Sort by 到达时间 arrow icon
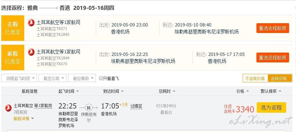Screen dimensions: 296x132 [x=122, y=91]
